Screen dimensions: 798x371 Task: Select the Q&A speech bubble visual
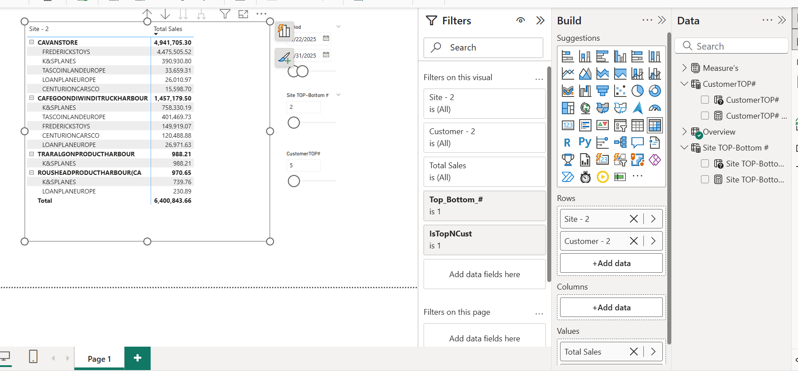click(637, 143)
